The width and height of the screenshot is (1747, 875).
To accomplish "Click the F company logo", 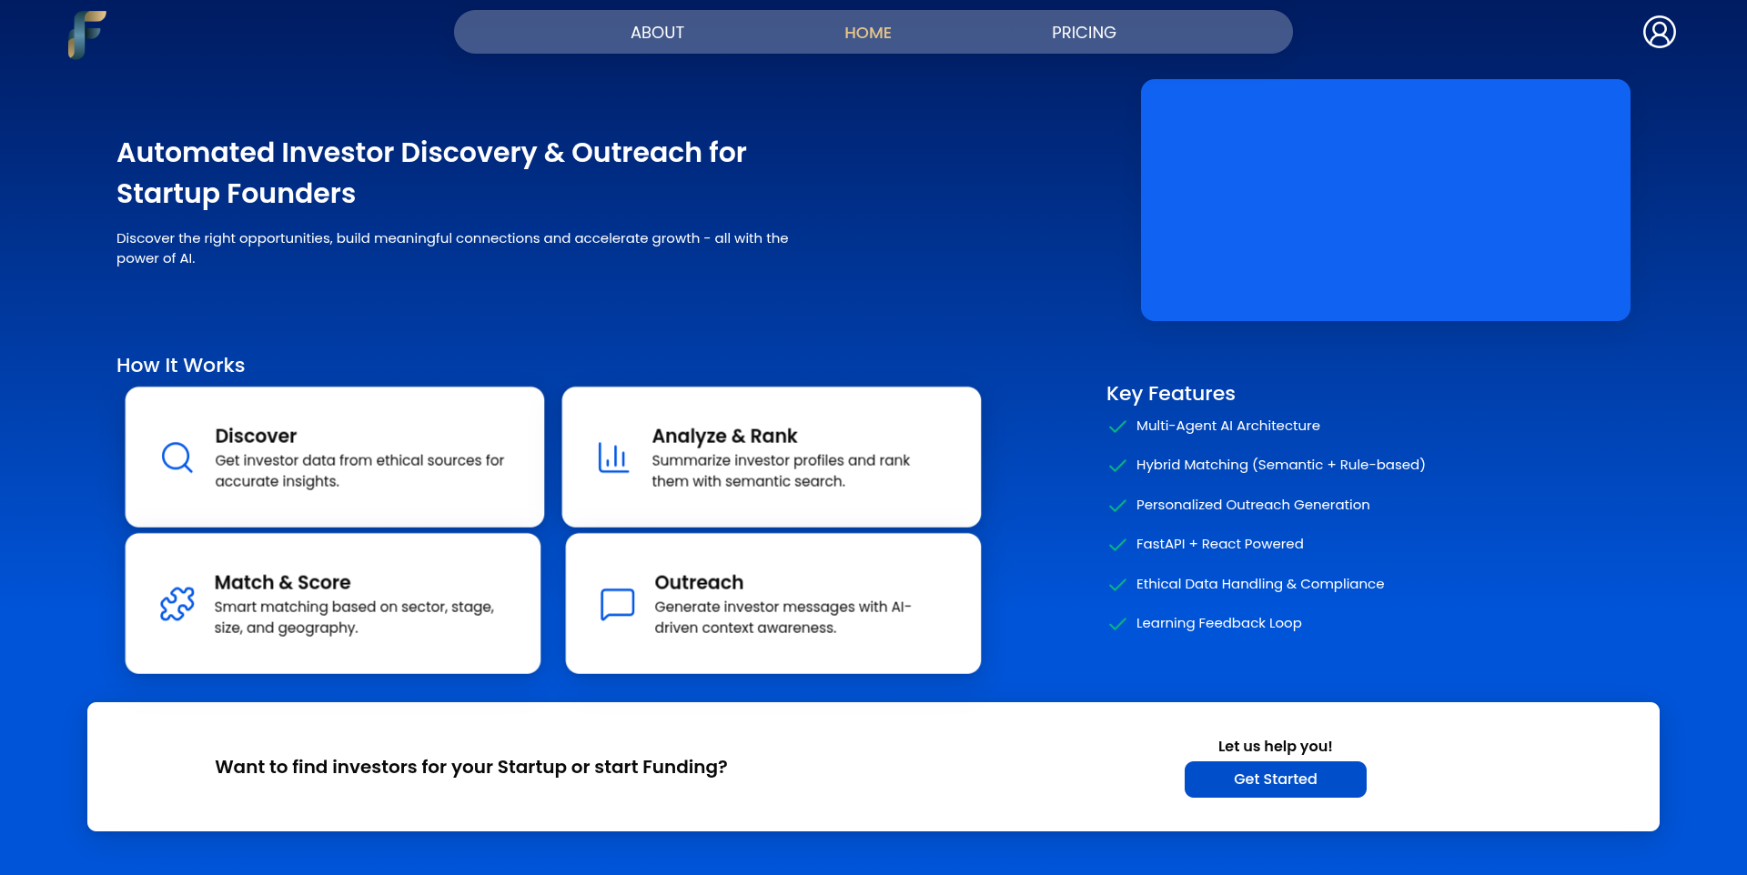I will pyautogui.click(x=86, y=35).
